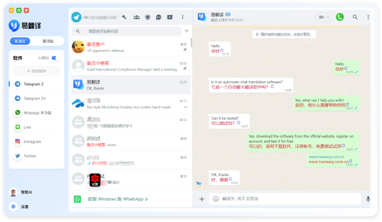Start a voice call with green phone button
The width and height of the screenshot is (382, 222).
340,17
